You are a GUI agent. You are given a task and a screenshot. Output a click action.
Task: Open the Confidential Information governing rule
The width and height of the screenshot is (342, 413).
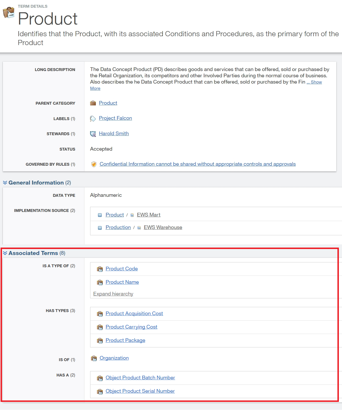[197, 164]
